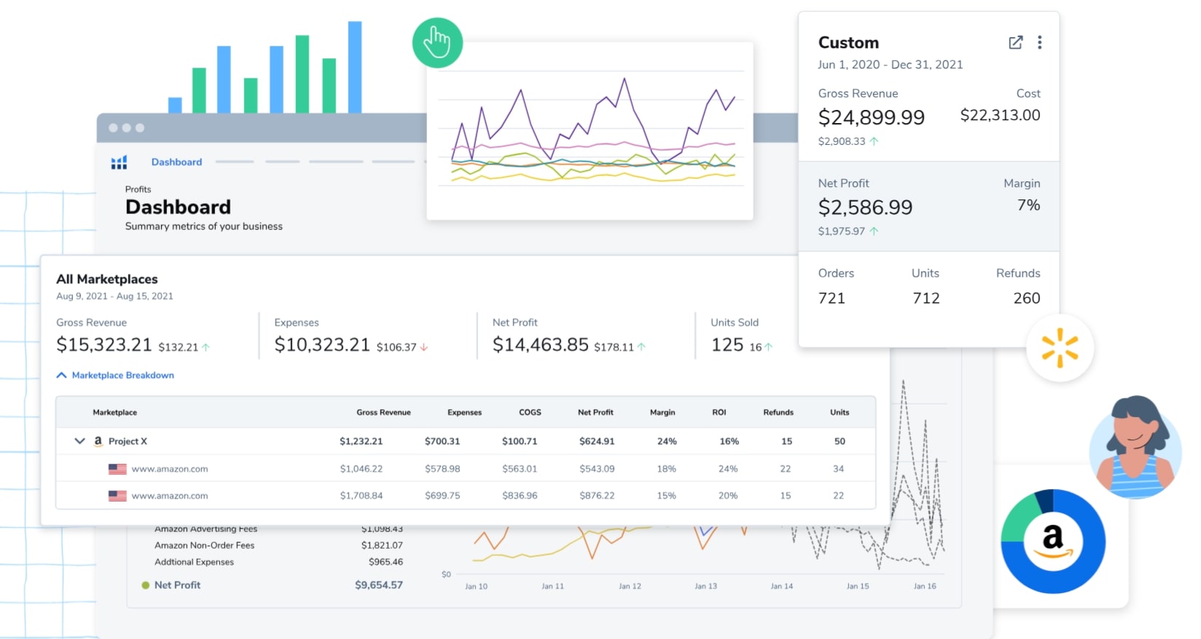Click Addtional Expenses row
Screen dimensions: 1201x639
[x=278, y=562]
